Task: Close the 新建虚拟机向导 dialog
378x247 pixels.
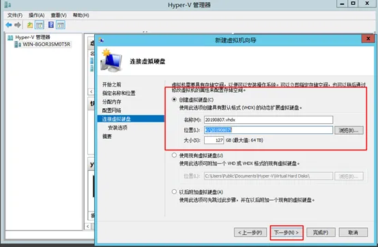Action: [x=368, y=39]
